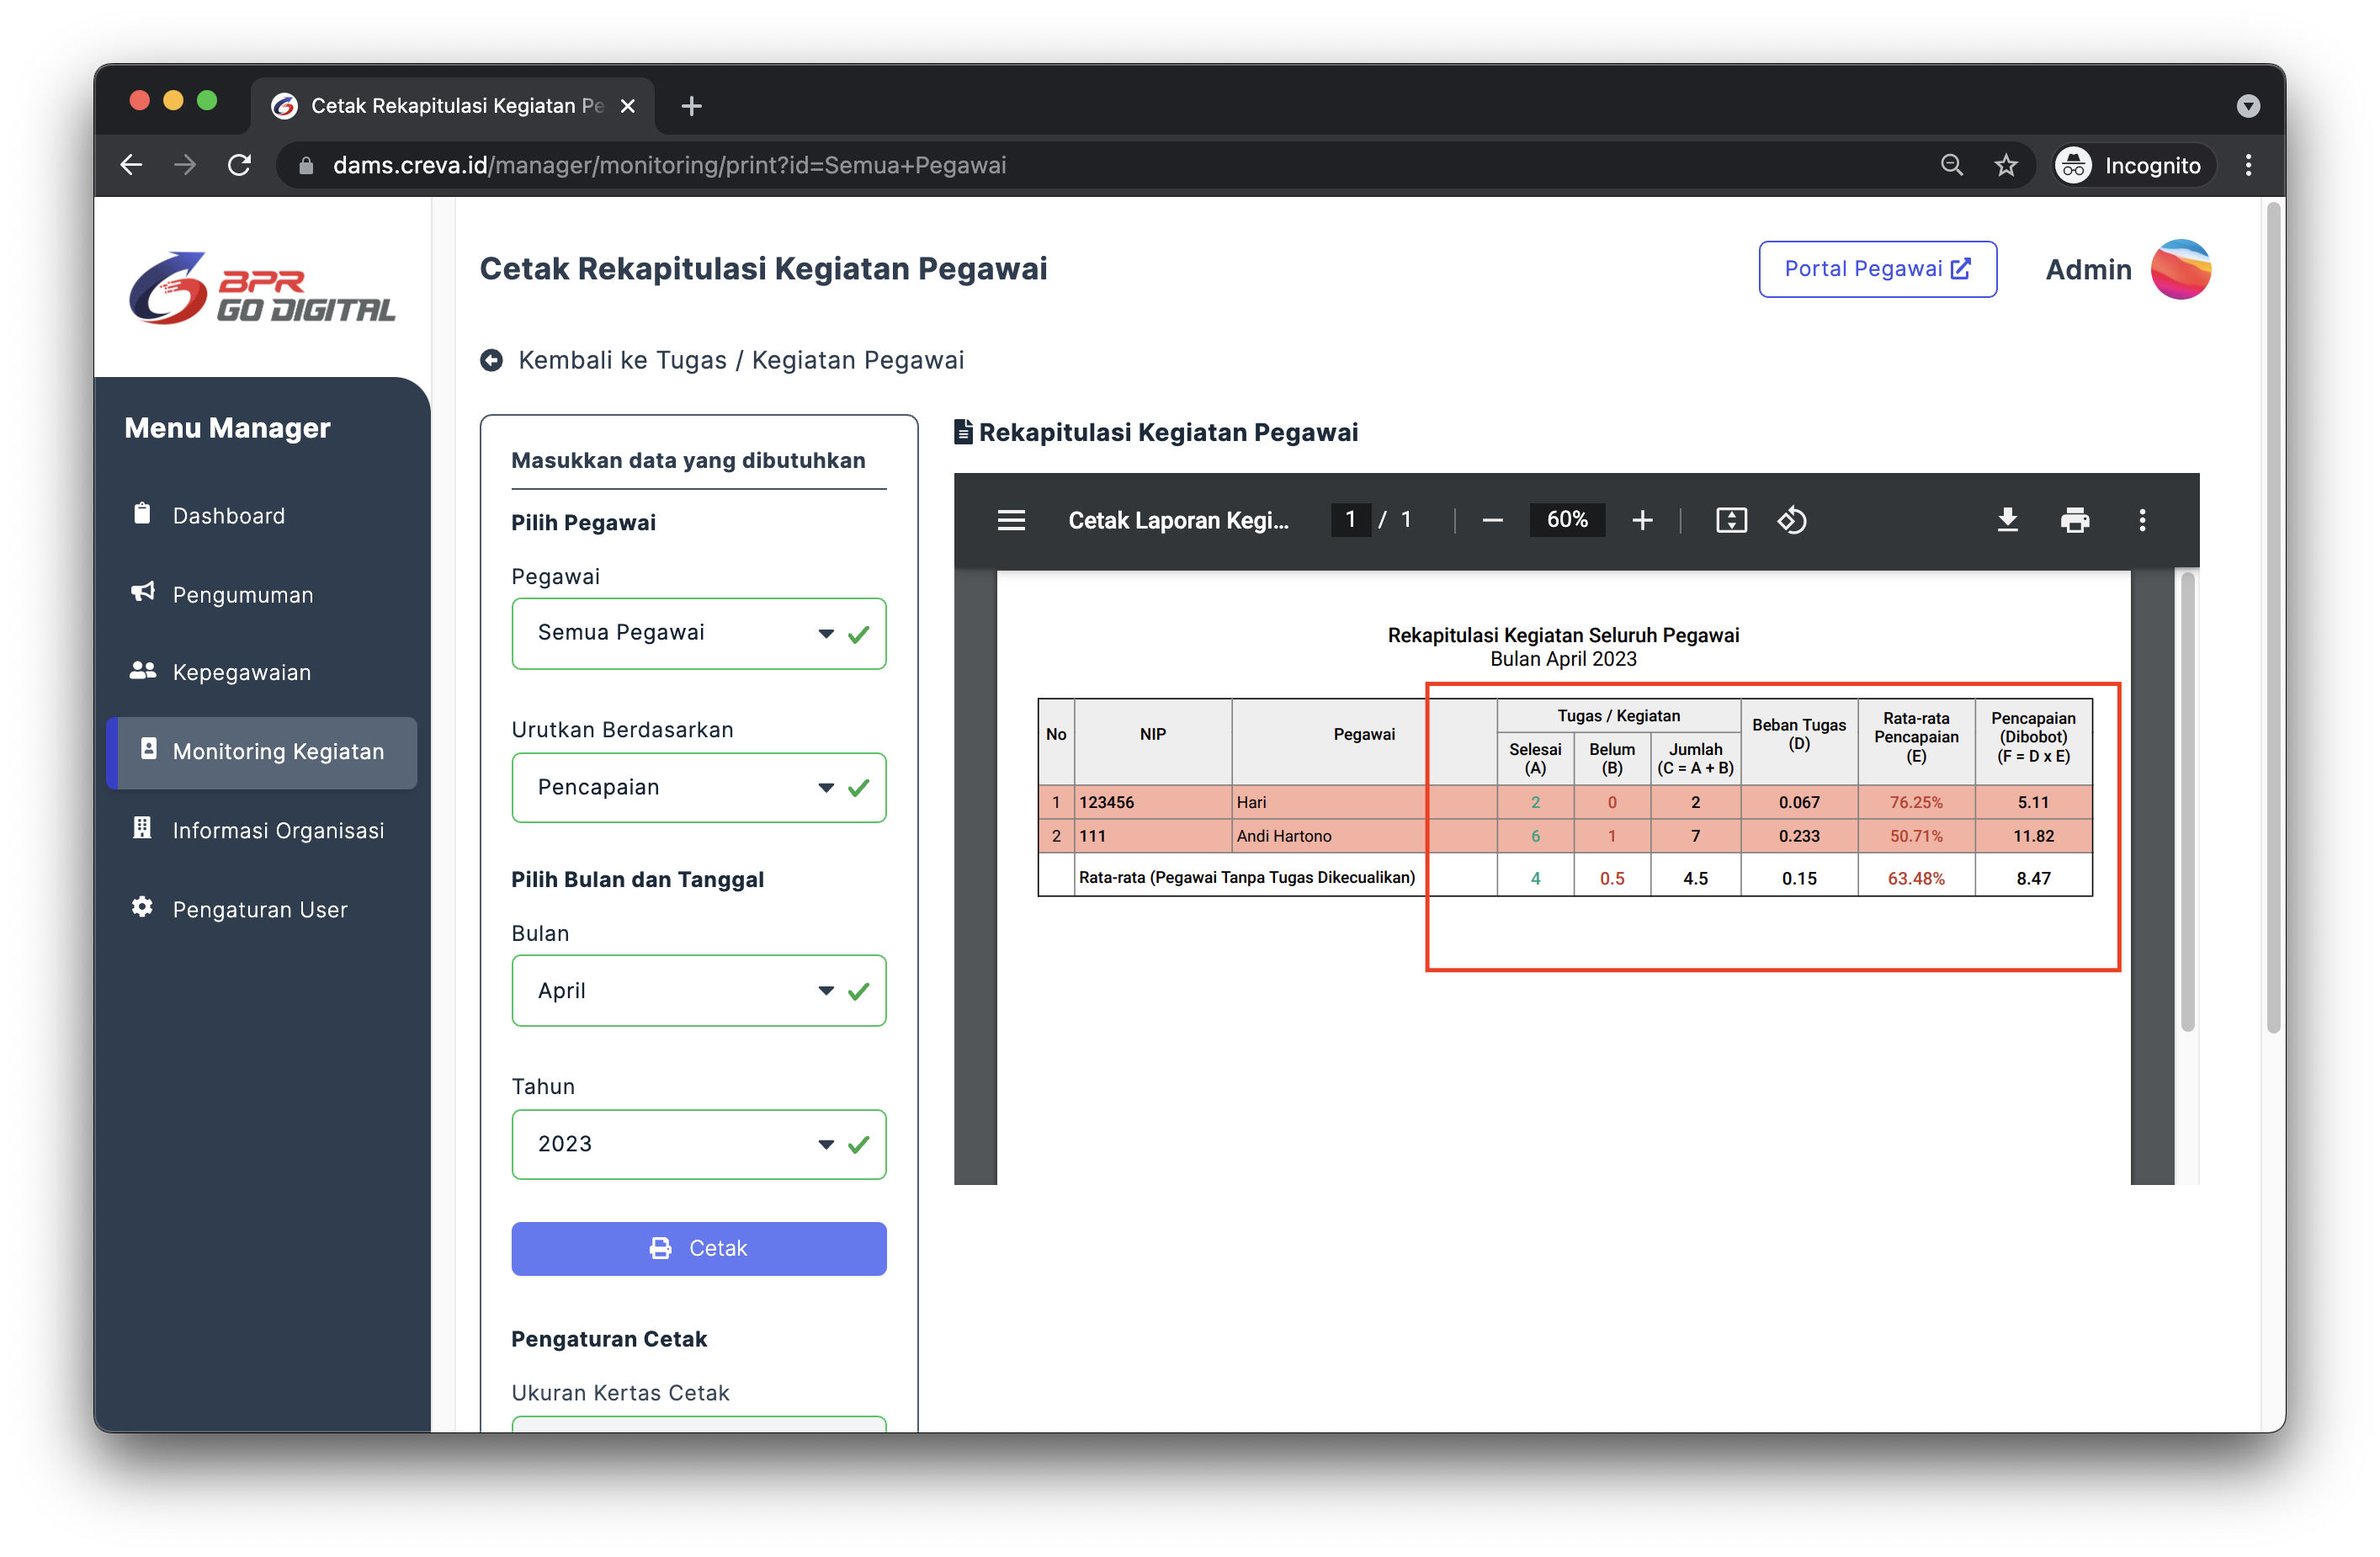Viewport: 2380px width, 1557px height.
Task: Go back via Kembali ke Tugas arrow icon
Action: 491,360
